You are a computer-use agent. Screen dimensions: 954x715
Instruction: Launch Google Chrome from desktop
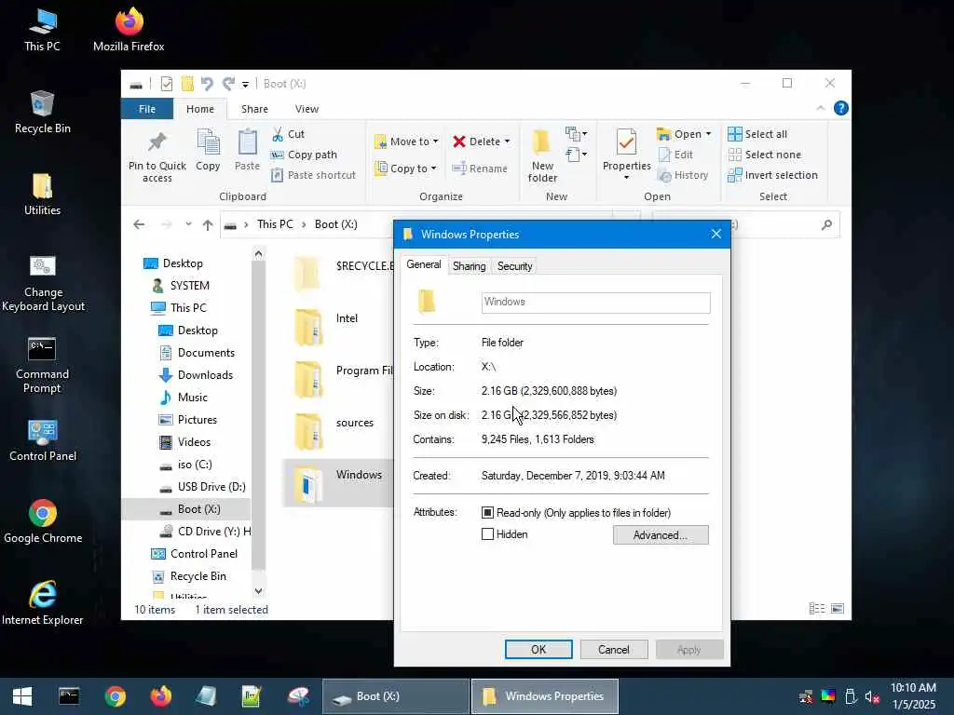click(x=43, y=523)
